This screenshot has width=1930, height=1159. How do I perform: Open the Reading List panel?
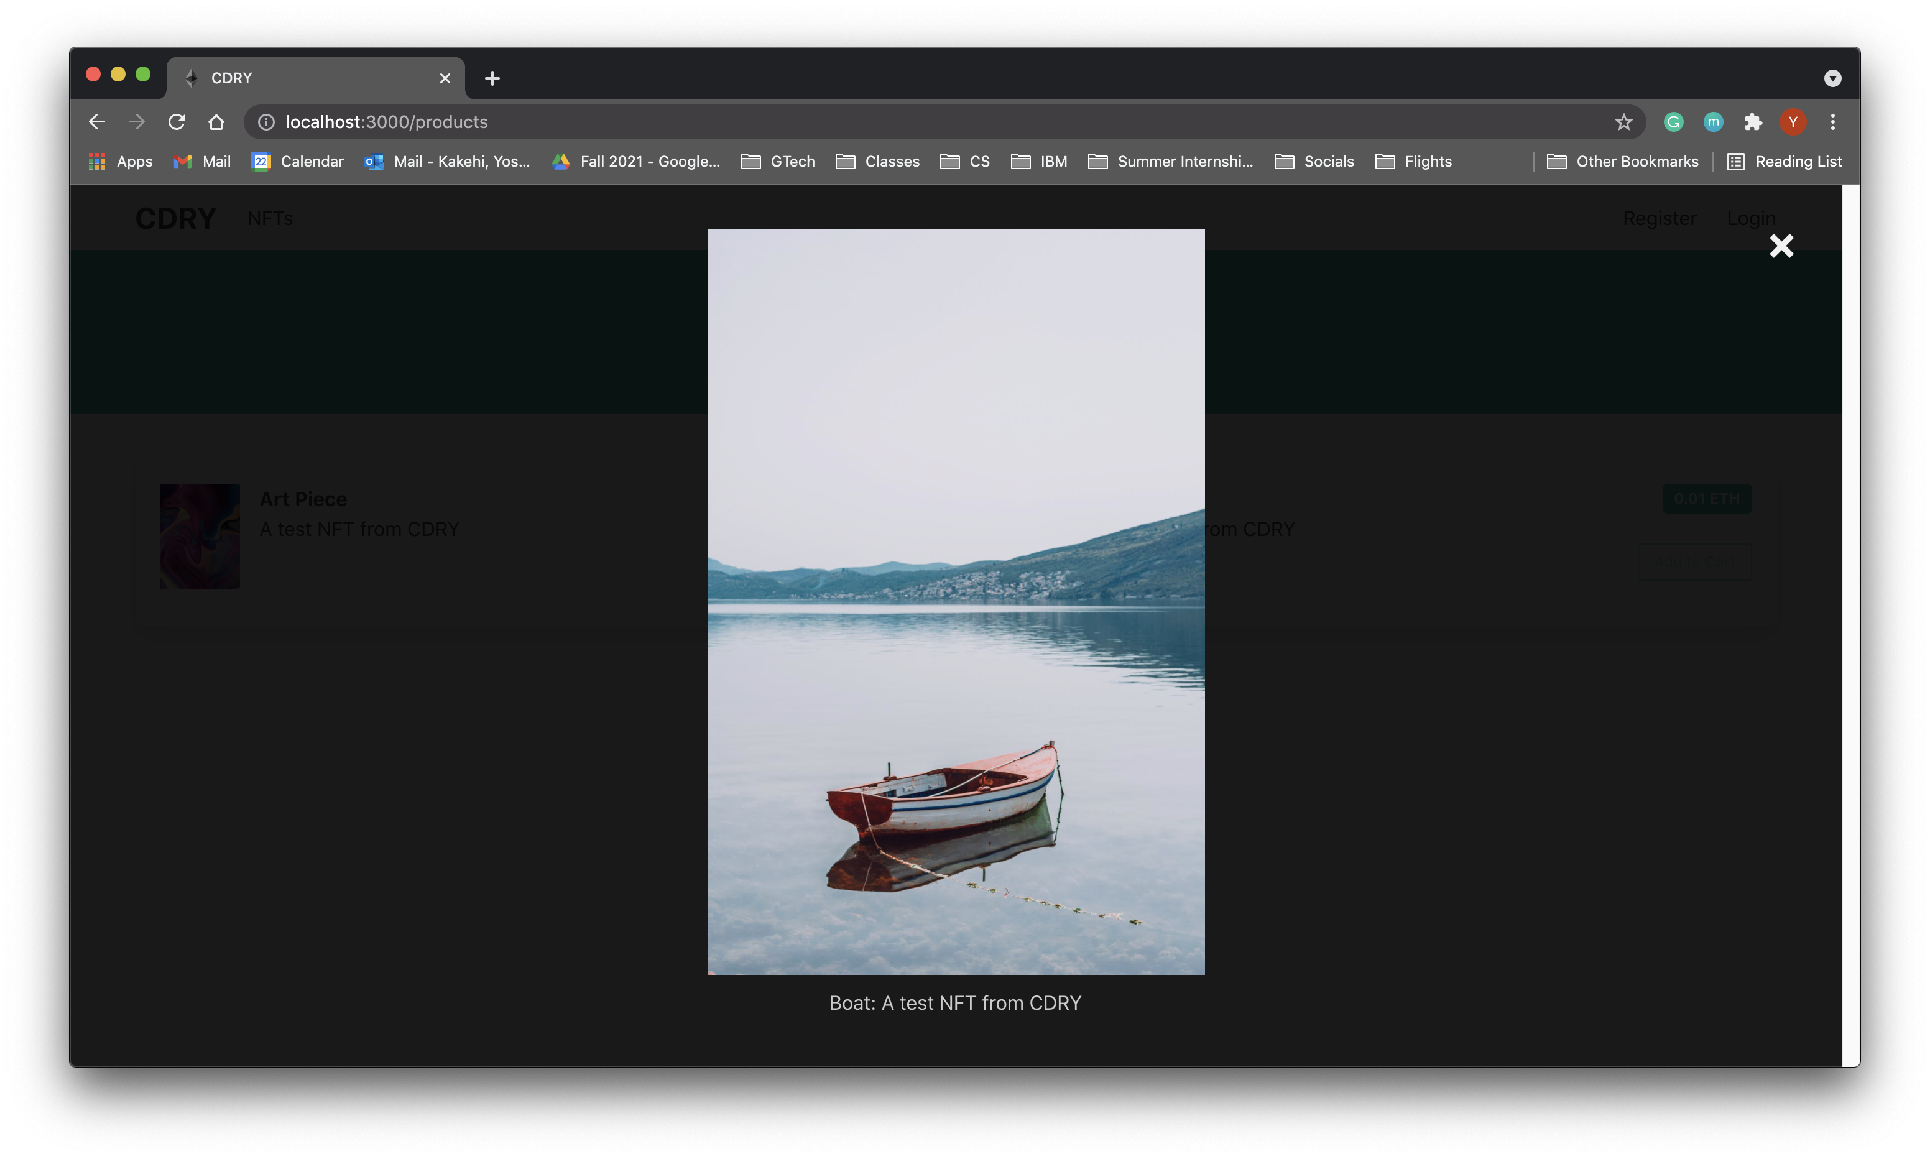click(1785, 162)
